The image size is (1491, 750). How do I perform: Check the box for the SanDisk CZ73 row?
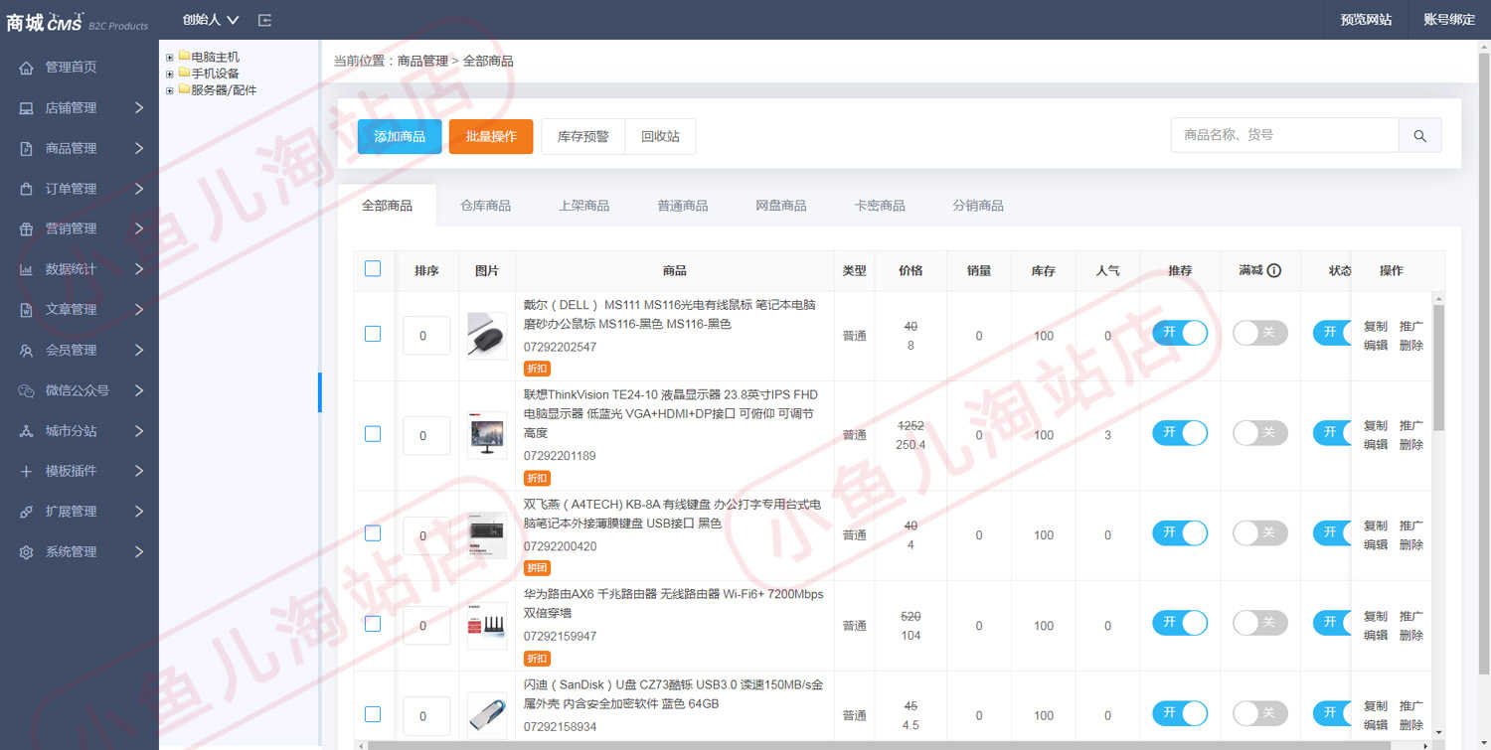(373, 713)
